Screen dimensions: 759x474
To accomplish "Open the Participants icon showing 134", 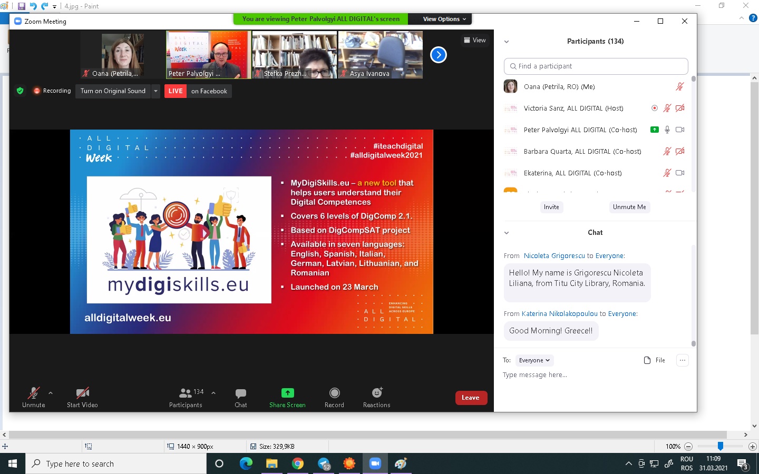I will (x=186, y=393).
